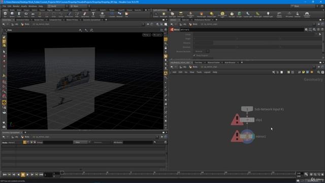Open the Persp camera dropdown

147,35
